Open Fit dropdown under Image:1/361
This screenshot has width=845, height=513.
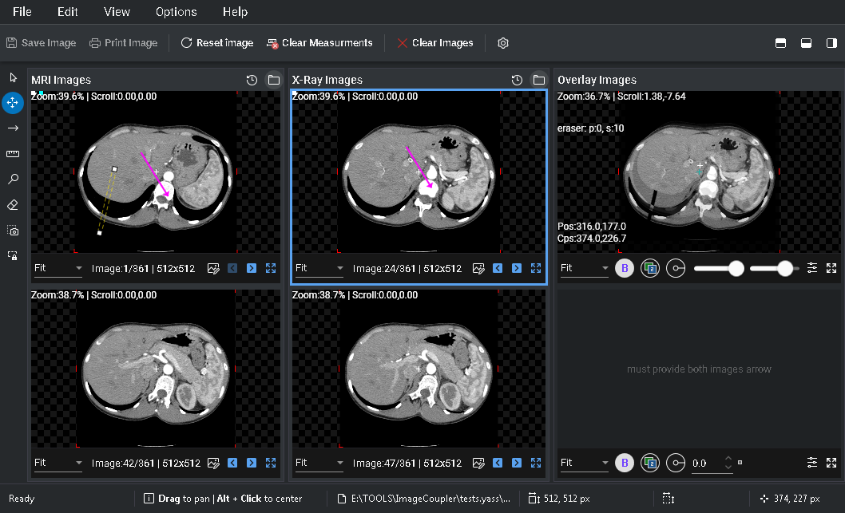pyautogui.click(x=58, y=268)
